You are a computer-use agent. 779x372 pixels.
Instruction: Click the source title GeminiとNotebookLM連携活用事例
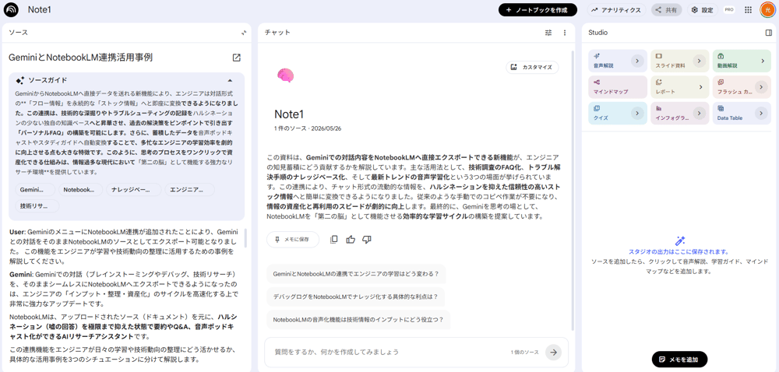click(80, 58)
